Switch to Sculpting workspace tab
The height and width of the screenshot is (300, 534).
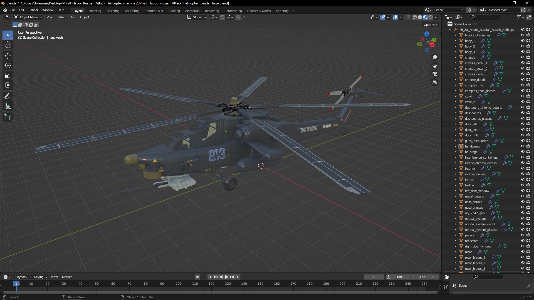point(113,11)
